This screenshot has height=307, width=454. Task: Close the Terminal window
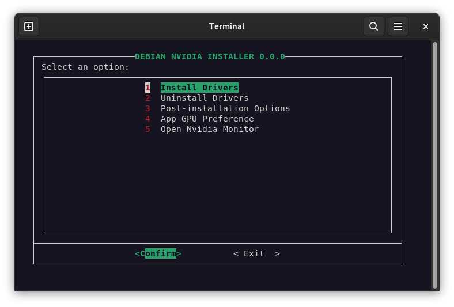click(x=426, y=26)
